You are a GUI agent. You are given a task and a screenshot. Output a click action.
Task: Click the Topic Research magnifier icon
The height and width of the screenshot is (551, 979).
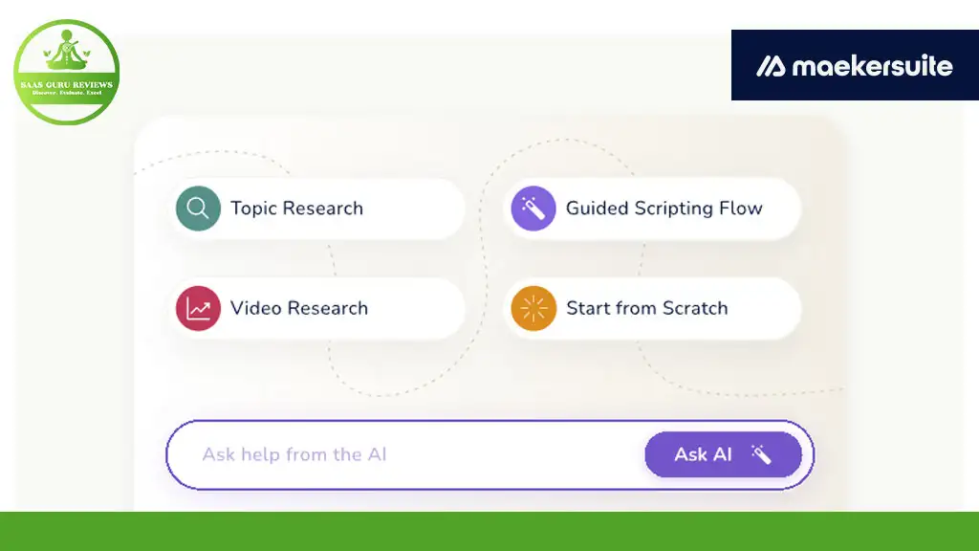click(198, 208)
